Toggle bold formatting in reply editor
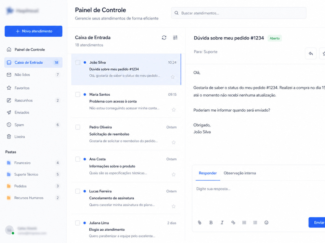The width and height of the screenshot is (325, 243). tap(211, 223)
